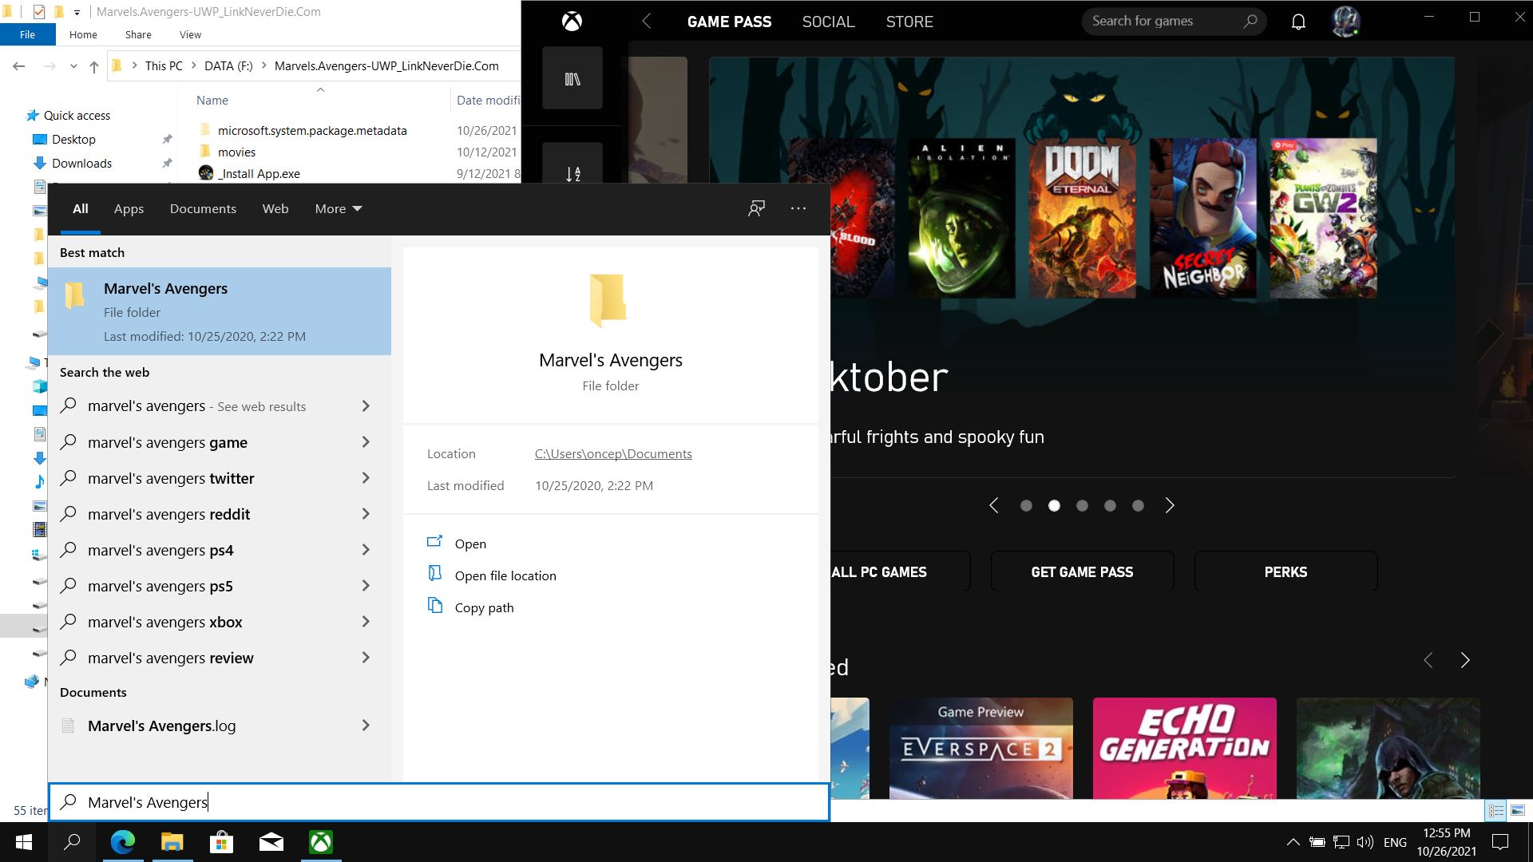Open Microsoft Store taskbar icon

pyautogui.click(x=221, y=842)
